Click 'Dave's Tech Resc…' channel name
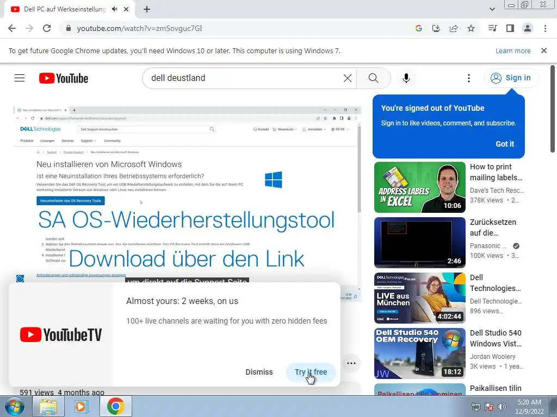 coord(497,191)
